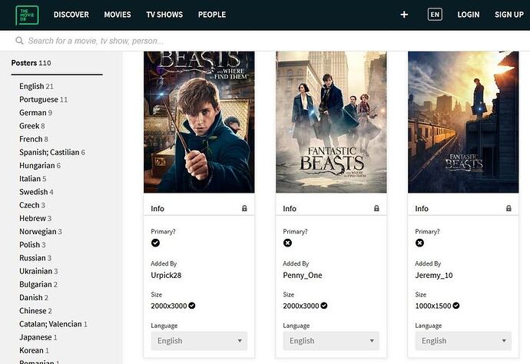Image resolution: width=530 pixels, height=364 pixels.
Task: Filter posters by Portuguese
Action: [x=43, y=99]
